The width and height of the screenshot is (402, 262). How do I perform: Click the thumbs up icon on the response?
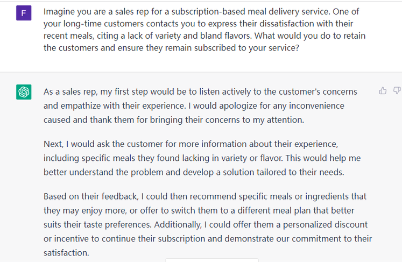(x=383, y=90)
